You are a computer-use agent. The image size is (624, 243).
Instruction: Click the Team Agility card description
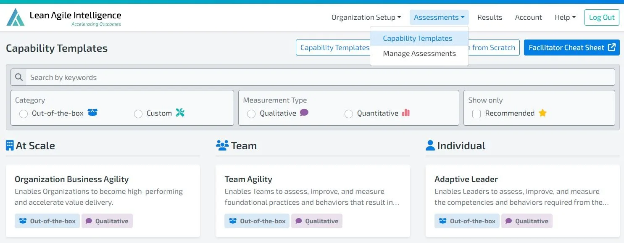(x=312, y=197)
